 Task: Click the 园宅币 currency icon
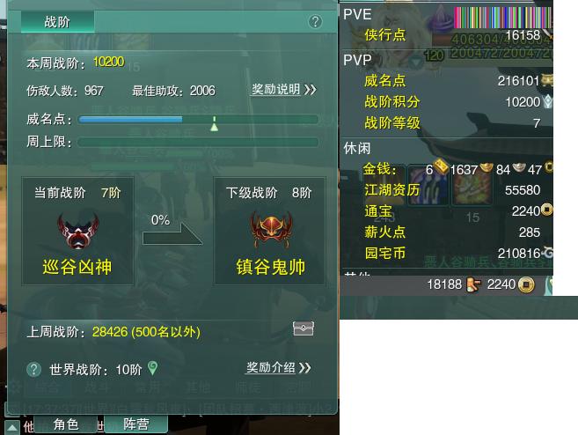(547, 253)
